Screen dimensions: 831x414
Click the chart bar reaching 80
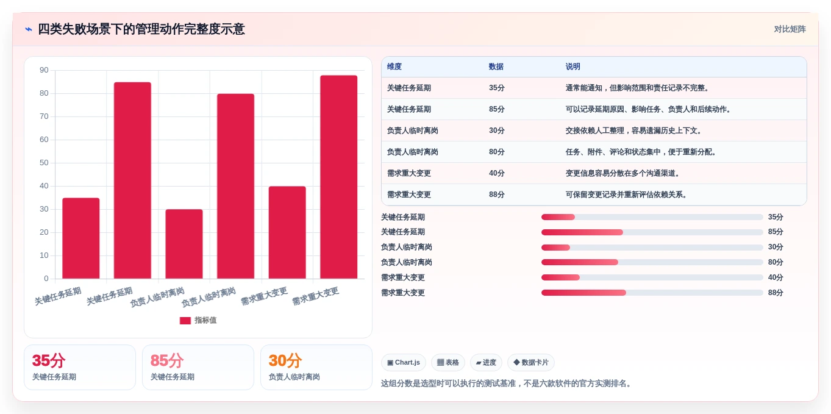[x=235, y=186]
